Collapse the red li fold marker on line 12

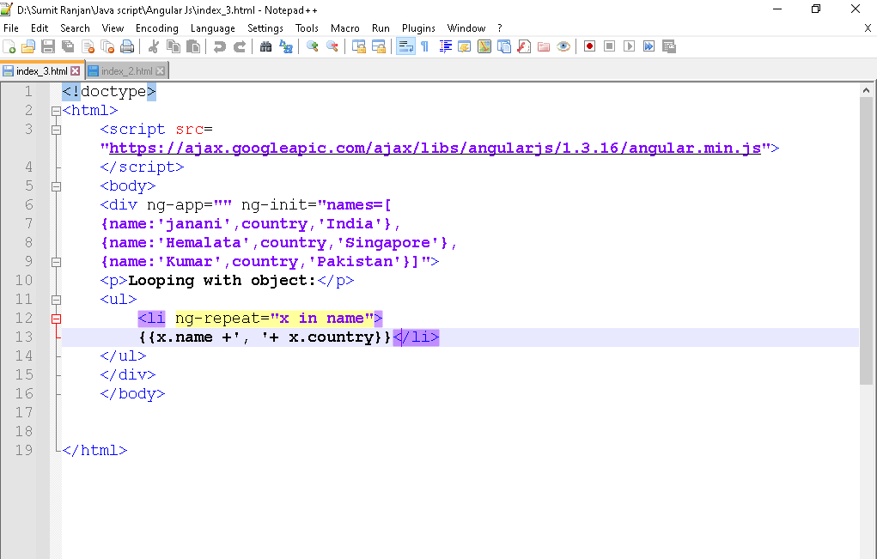56,319
